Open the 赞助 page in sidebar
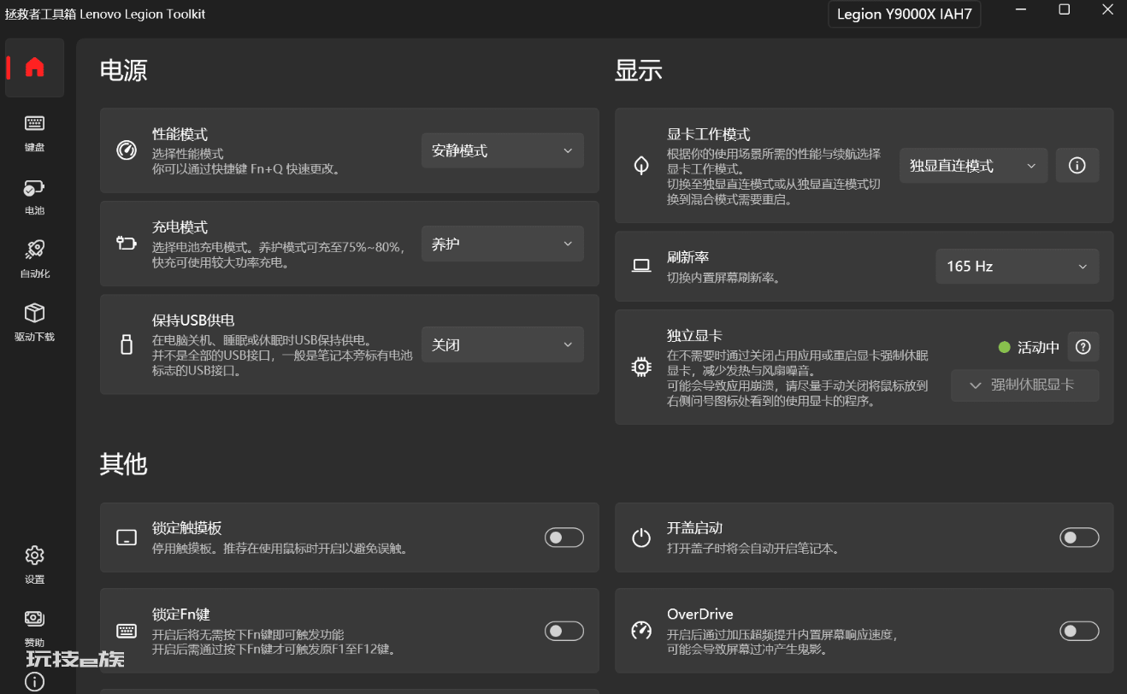 [34, 629]
